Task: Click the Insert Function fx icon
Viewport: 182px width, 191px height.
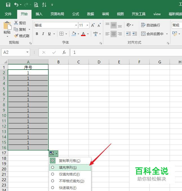Action: pos(64,52)
